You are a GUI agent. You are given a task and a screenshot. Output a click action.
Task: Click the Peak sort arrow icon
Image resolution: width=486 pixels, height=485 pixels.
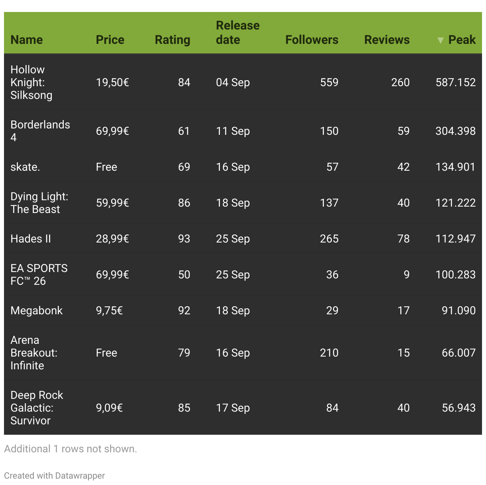click(x=440, y=40)
